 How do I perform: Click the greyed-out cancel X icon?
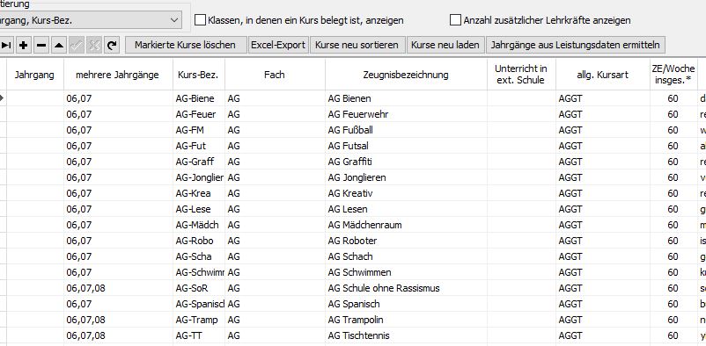[94, 45]
